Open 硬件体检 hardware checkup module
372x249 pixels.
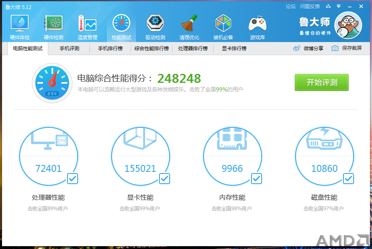point(20,27)
